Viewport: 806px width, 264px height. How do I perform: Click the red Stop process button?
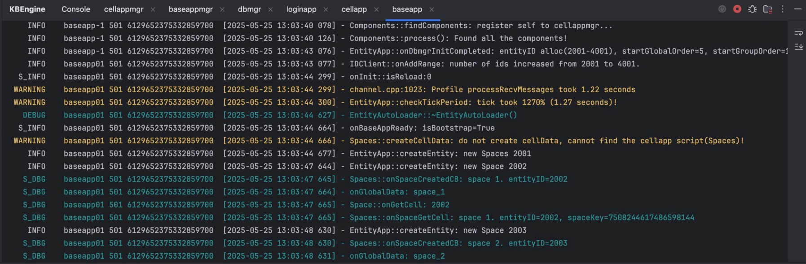(x=737, y=9)
